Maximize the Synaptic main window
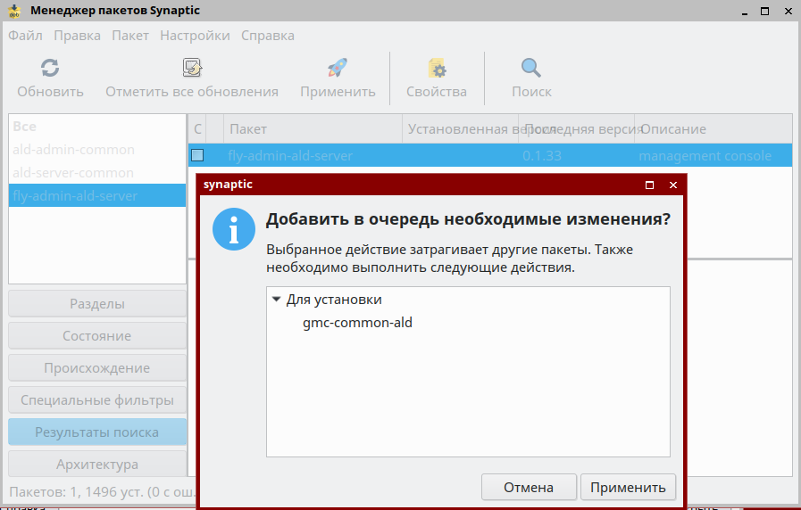This screenshot has width=801, height=510. pos(764,12)
